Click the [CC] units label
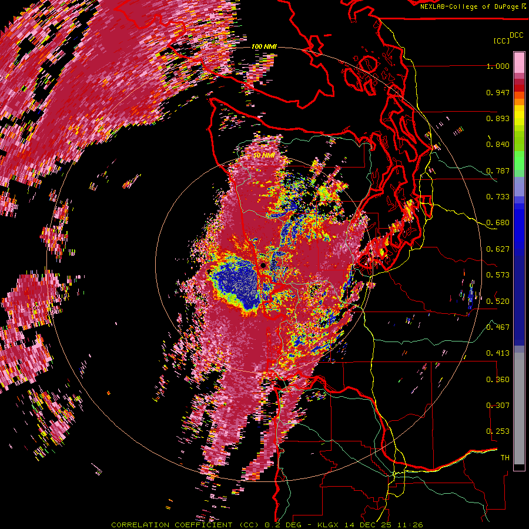Screen dimensions: 529x529 501,41
